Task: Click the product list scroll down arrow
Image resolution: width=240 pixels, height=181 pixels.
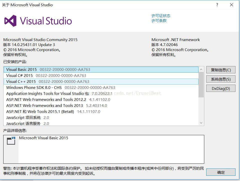Action: [x=201, y=123]
